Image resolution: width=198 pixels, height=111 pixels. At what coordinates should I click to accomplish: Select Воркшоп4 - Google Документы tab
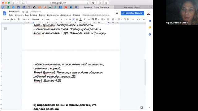pos(96,7)
